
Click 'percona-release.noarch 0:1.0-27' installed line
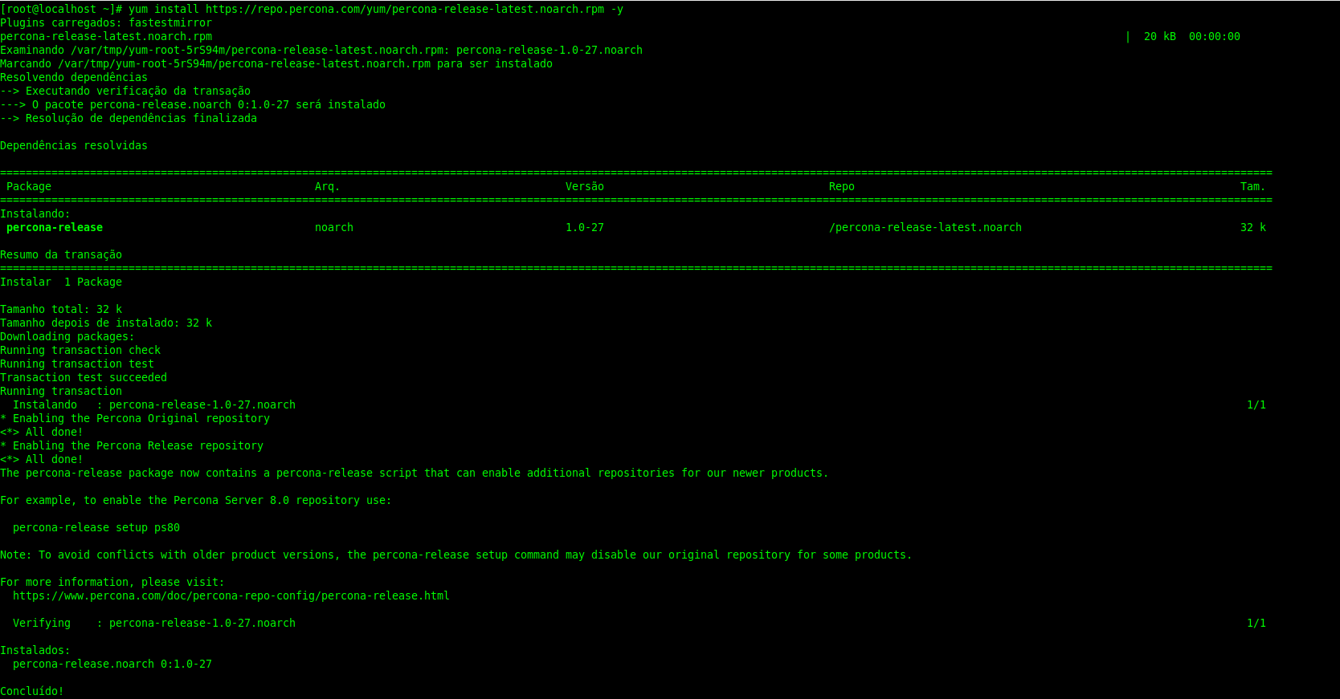pyautogui.click(x=112, y=664)
